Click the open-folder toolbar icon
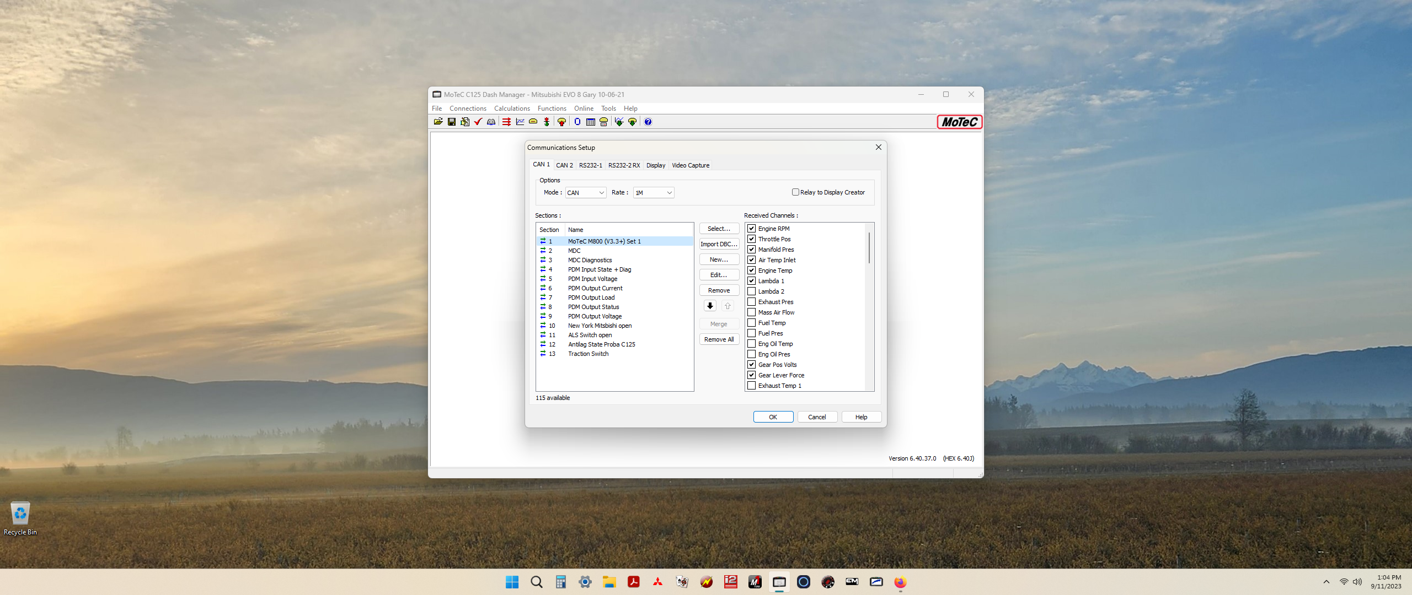1412x595 pixels. [438, 122]
